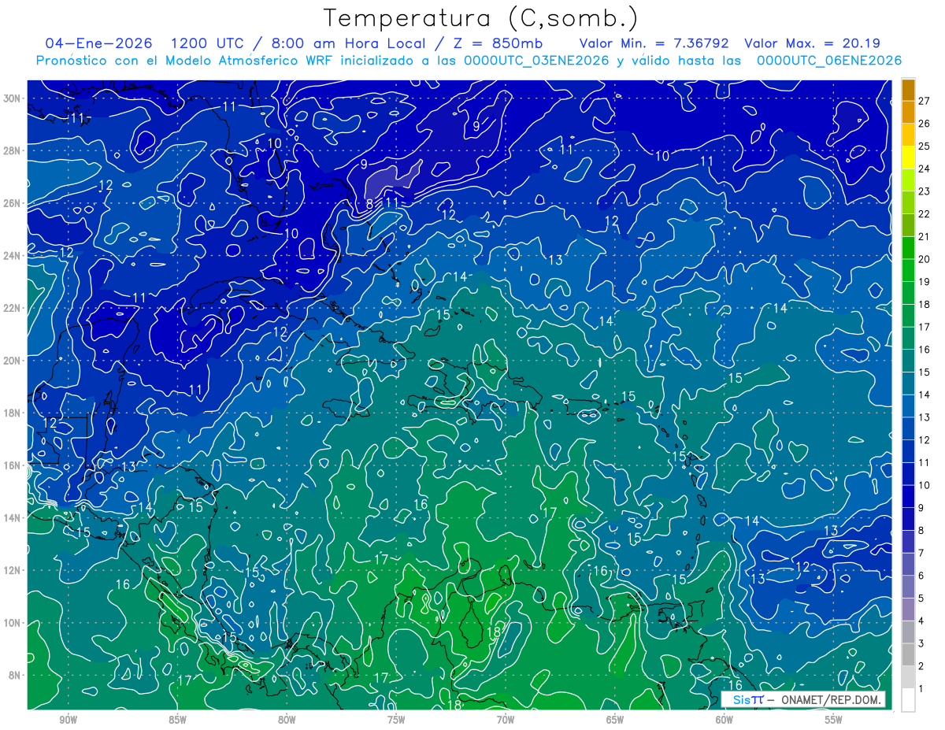The image size is (945, 730).
Task: Click the '28N' latitude axis label
Action: click(x=13, y=150)
